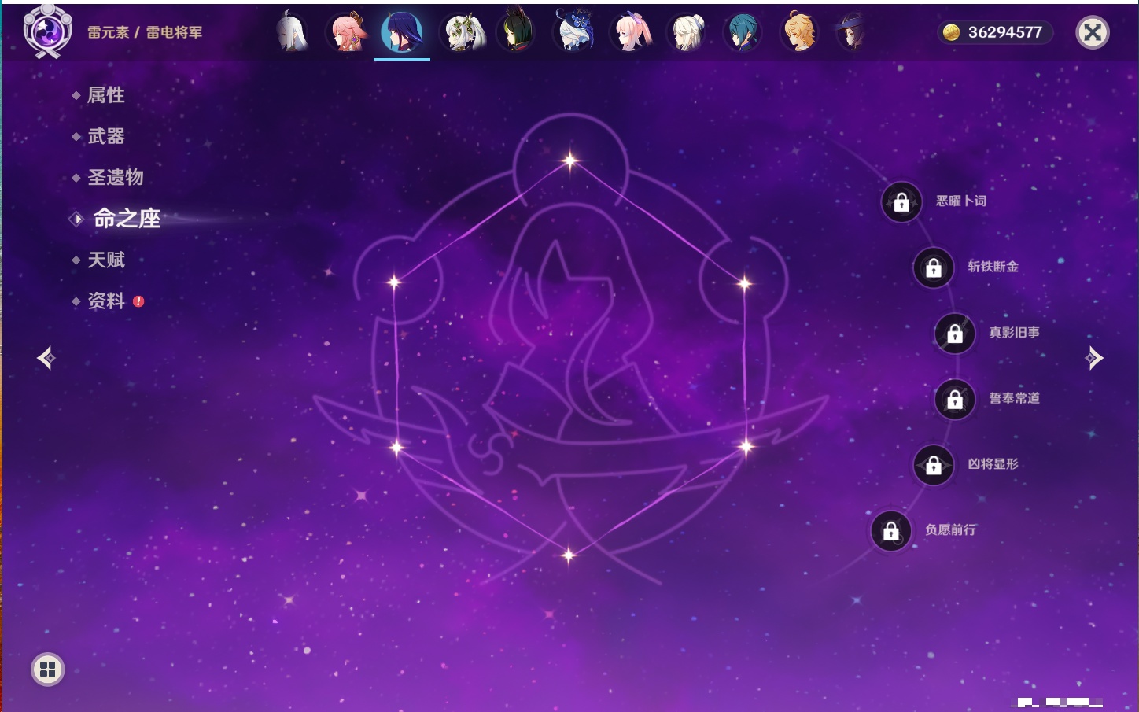Close the character screen

tap(1093, 32)
